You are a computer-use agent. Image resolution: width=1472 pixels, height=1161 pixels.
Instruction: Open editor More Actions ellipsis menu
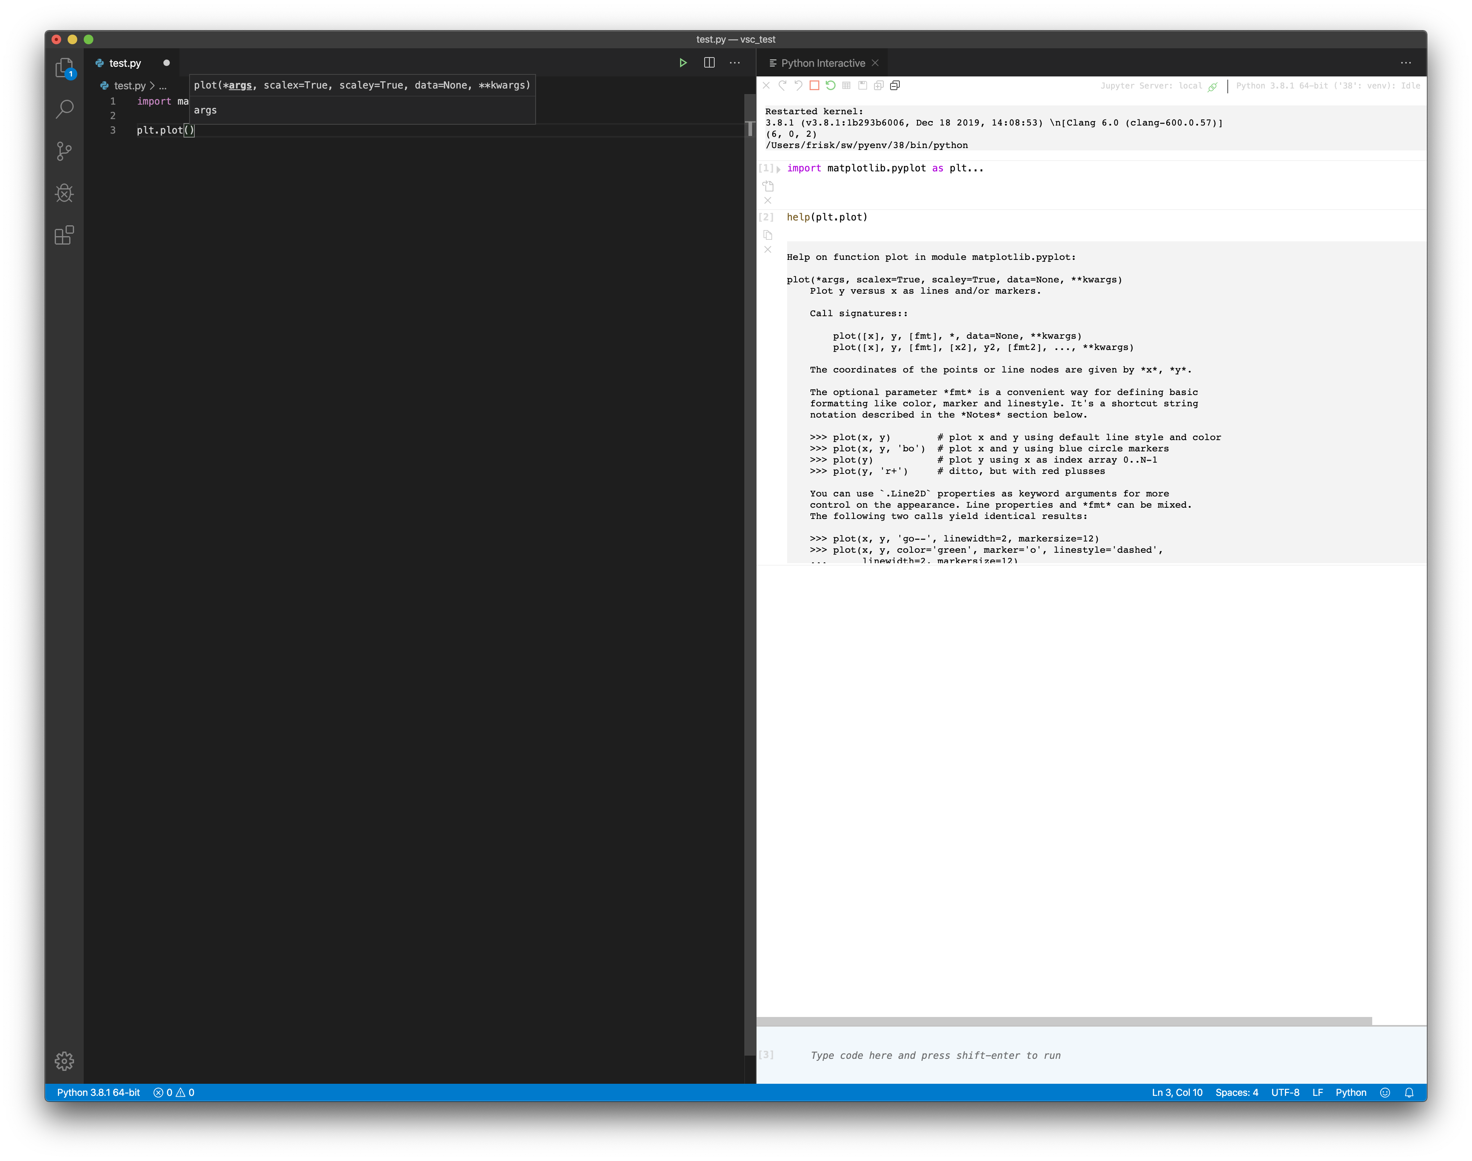point(735,62)
